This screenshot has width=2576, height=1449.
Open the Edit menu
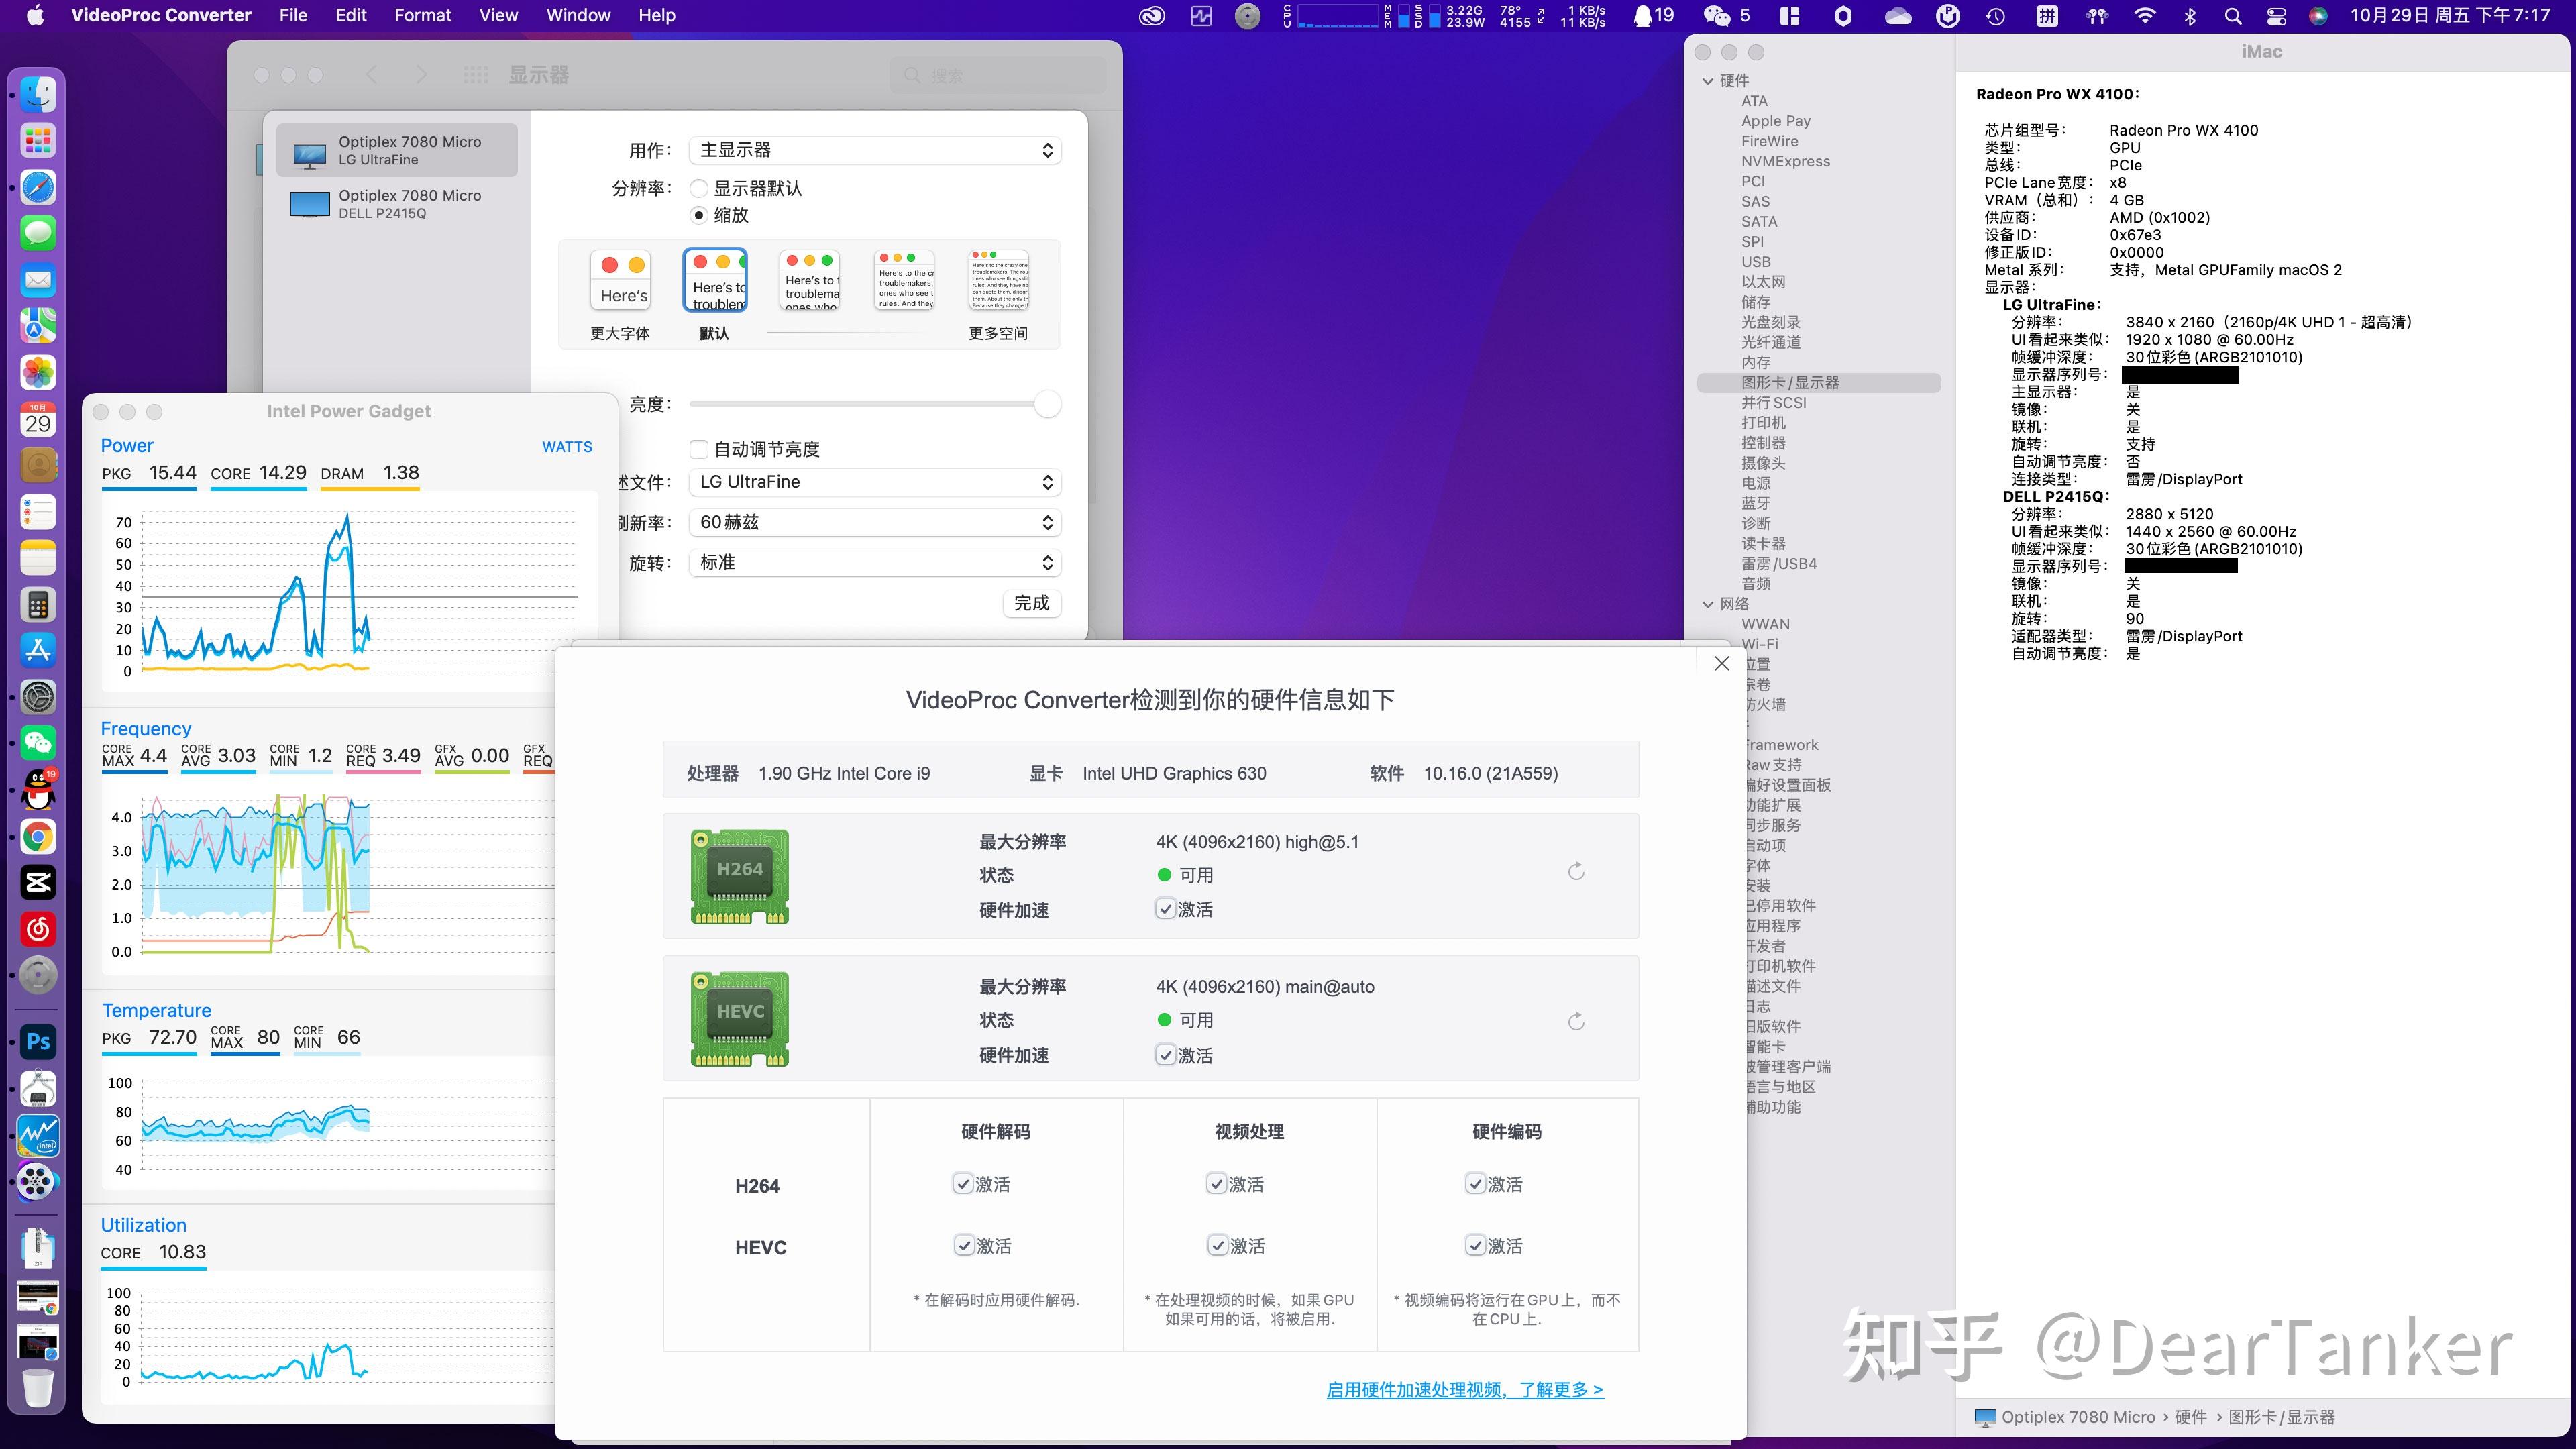(351, 16)
